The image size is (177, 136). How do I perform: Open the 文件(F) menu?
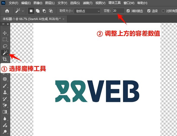click(13, 3)
